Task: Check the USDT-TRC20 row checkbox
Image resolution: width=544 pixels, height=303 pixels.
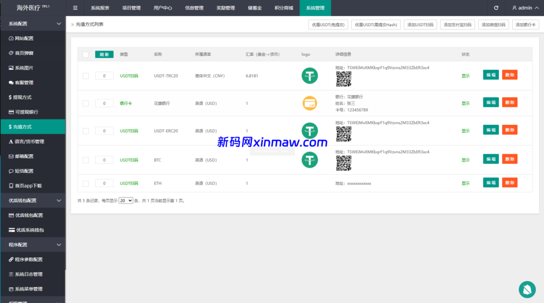Action: tap(86, 76)
